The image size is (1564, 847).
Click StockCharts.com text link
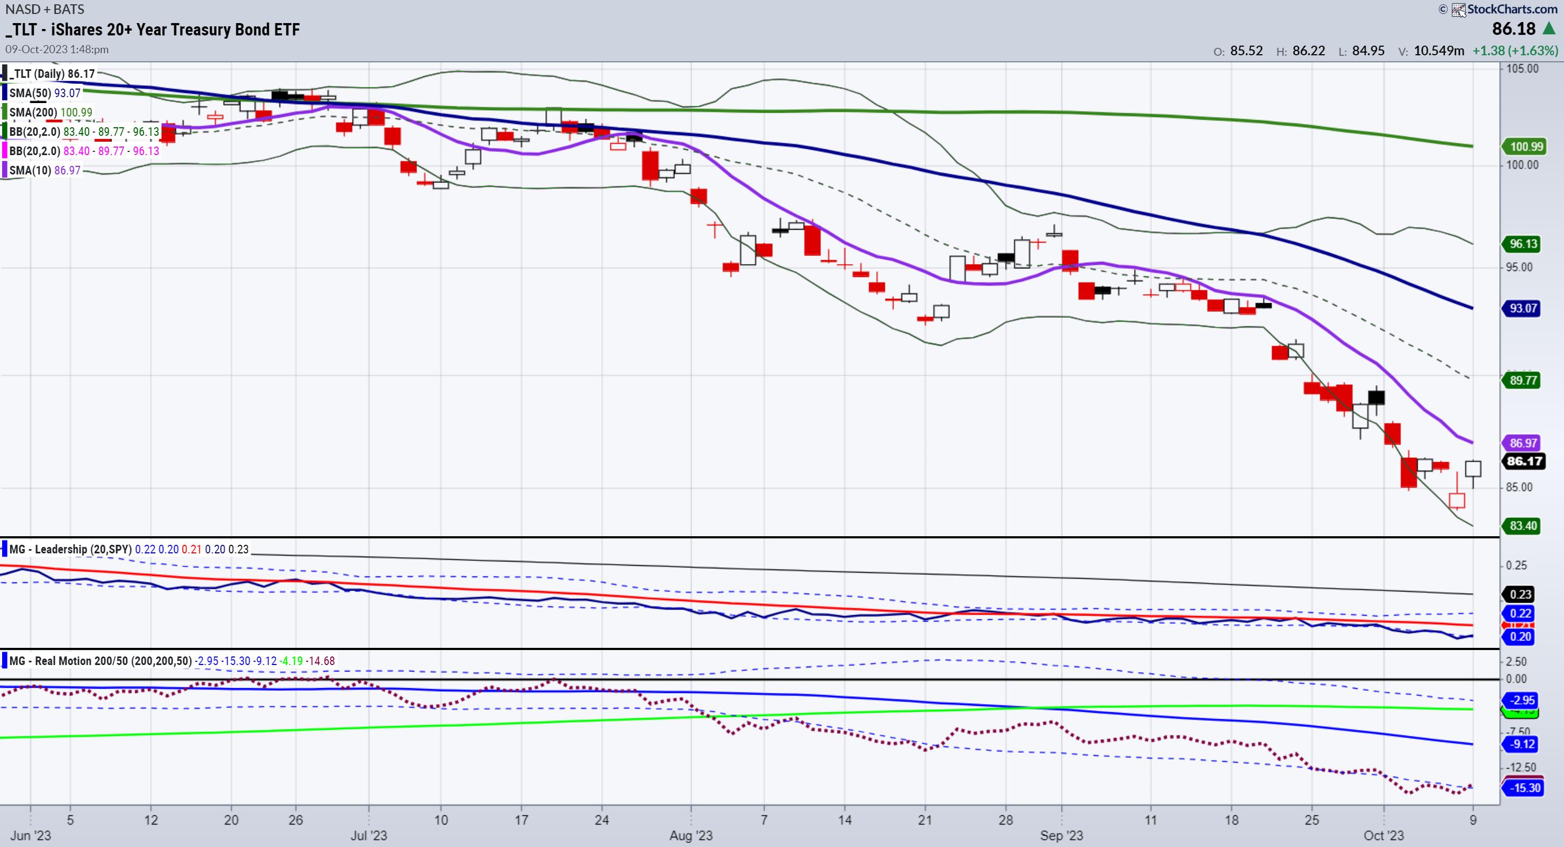1512,9
